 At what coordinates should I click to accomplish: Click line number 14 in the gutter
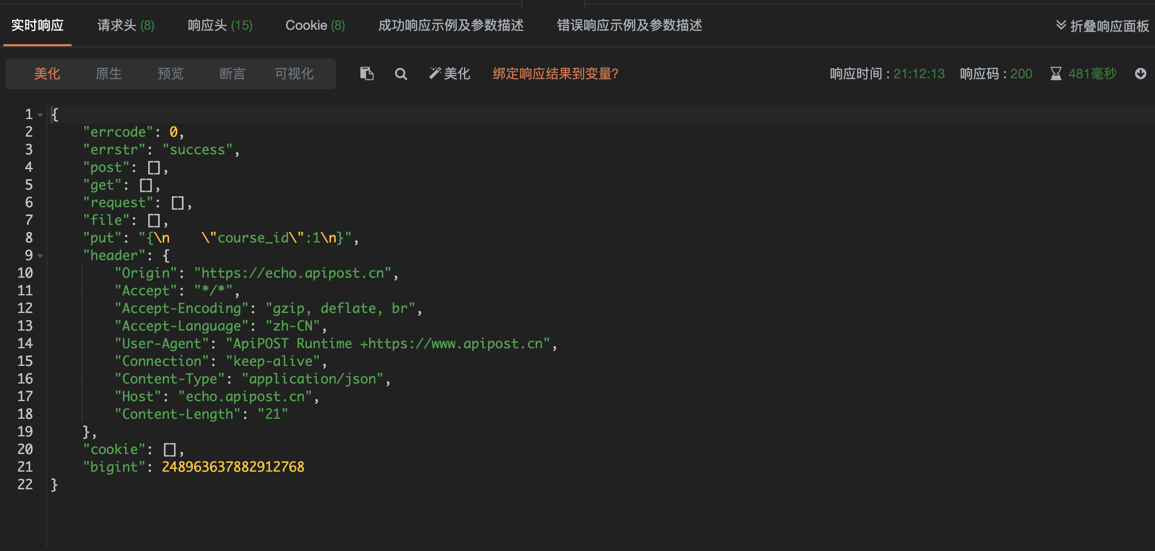[x=25, y=344]
